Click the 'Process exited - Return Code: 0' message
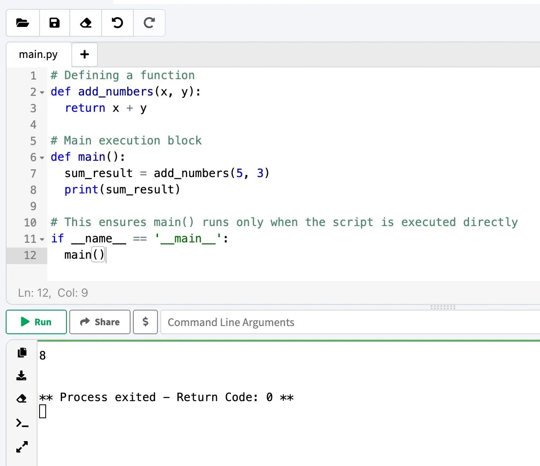Image resolution: width=540 pixels, height=466 pixels. click(x=166, y=397)
